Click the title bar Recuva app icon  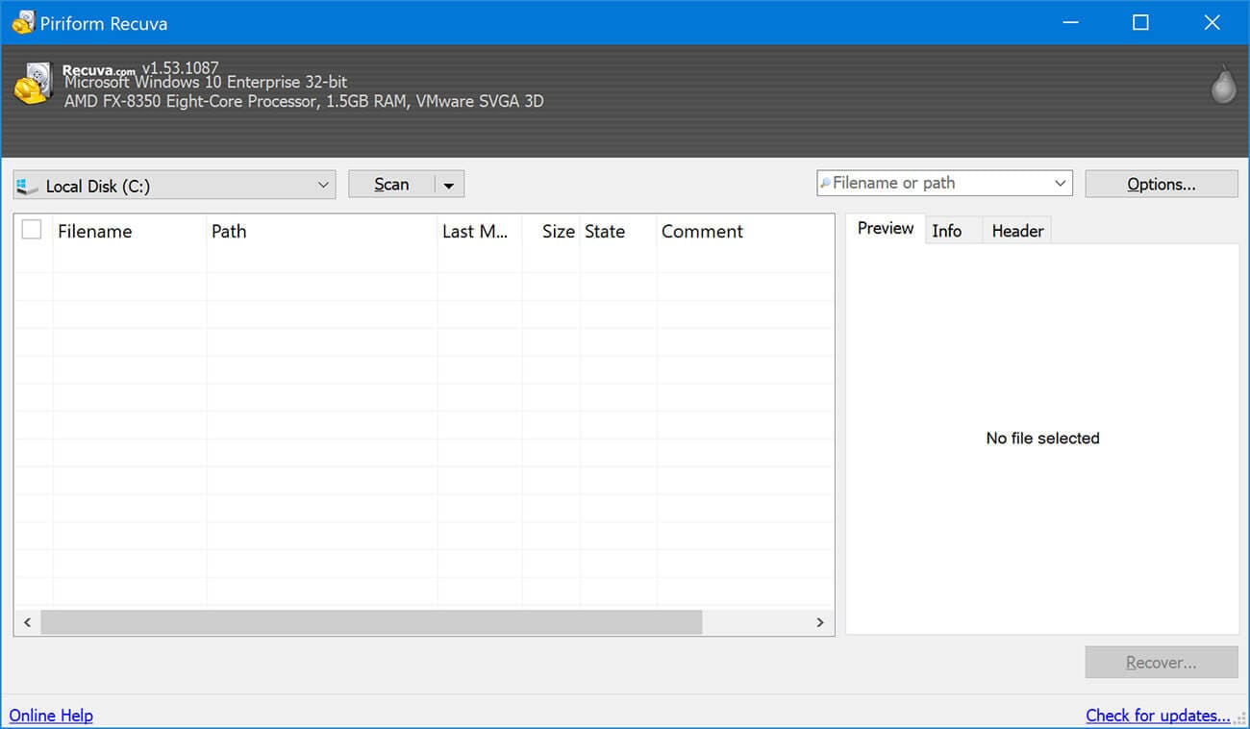click(x=22, y=23)
